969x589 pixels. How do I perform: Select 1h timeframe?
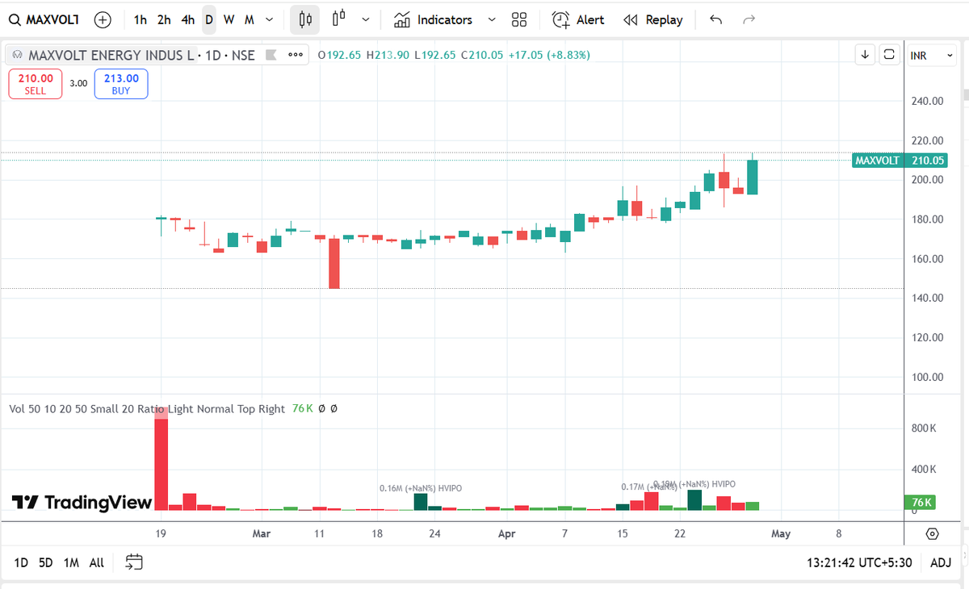[x=141, y=19]
